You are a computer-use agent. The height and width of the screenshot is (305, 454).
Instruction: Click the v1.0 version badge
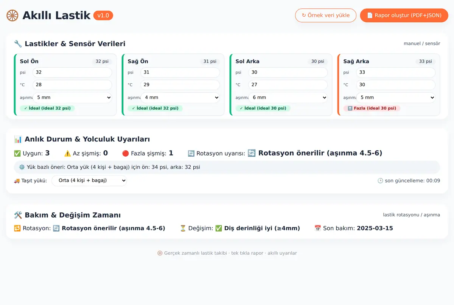click(103, 16)
